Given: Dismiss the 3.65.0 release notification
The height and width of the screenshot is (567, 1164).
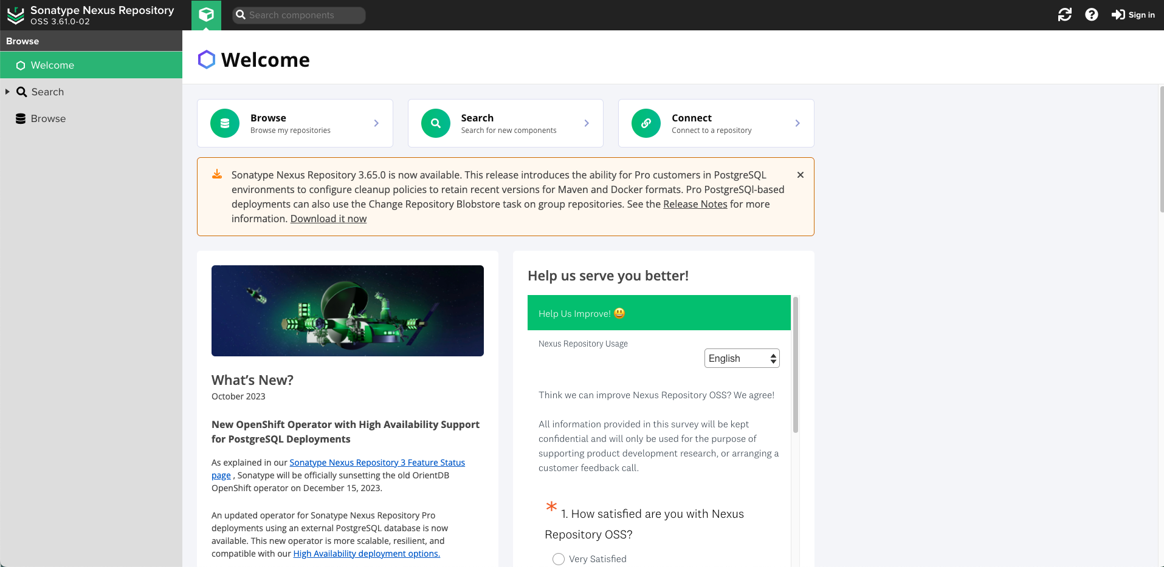Looking at the screenshot, I should [800, 175].
